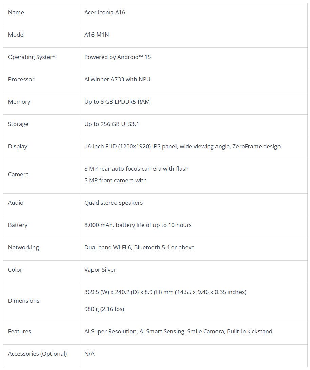Click 'Dual band Wi-Fi 6' networking value

coord(139,247)
